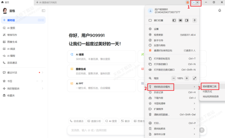
Task: Open 设置 from the menu
Action: 172,29
